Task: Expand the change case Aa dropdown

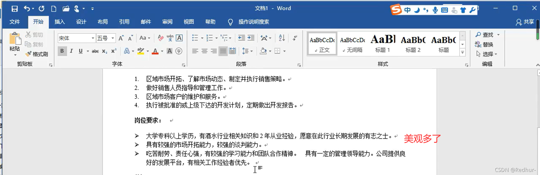Action: coord(145,38)
